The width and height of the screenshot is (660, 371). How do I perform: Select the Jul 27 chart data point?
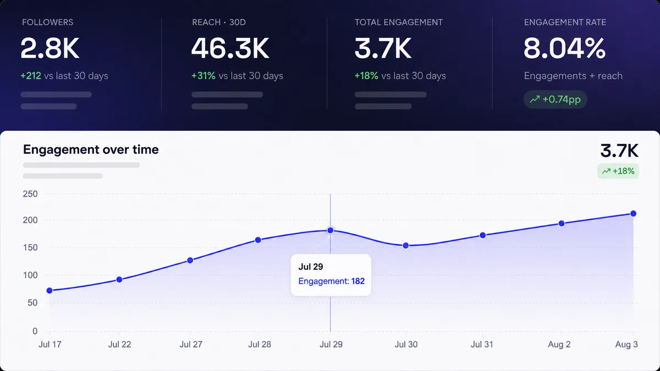tap(190, 260)
